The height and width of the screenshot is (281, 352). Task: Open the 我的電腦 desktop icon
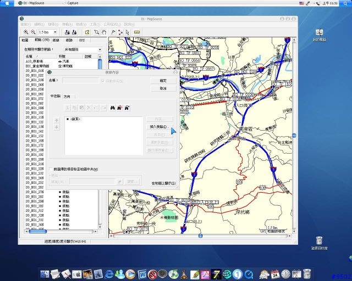pyautogui.click(x=319, y=35)
